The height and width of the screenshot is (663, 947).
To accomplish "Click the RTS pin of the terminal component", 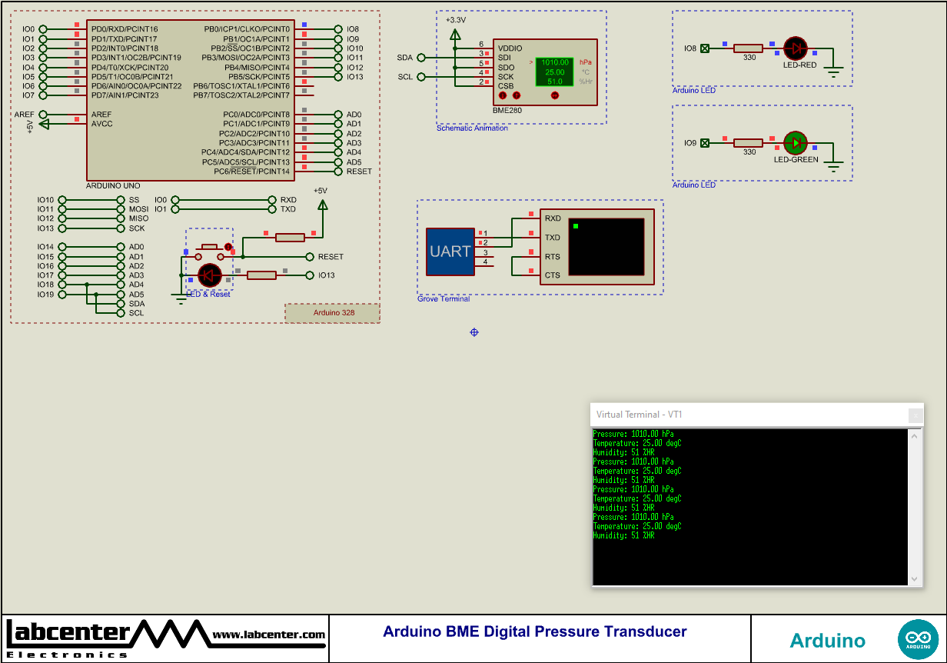I will [552, 257].
